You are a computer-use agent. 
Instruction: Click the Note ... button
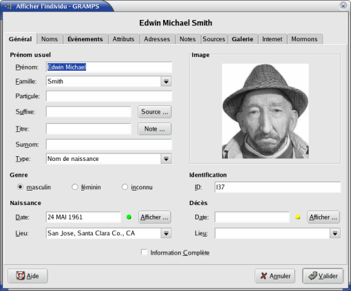(155, 129)
